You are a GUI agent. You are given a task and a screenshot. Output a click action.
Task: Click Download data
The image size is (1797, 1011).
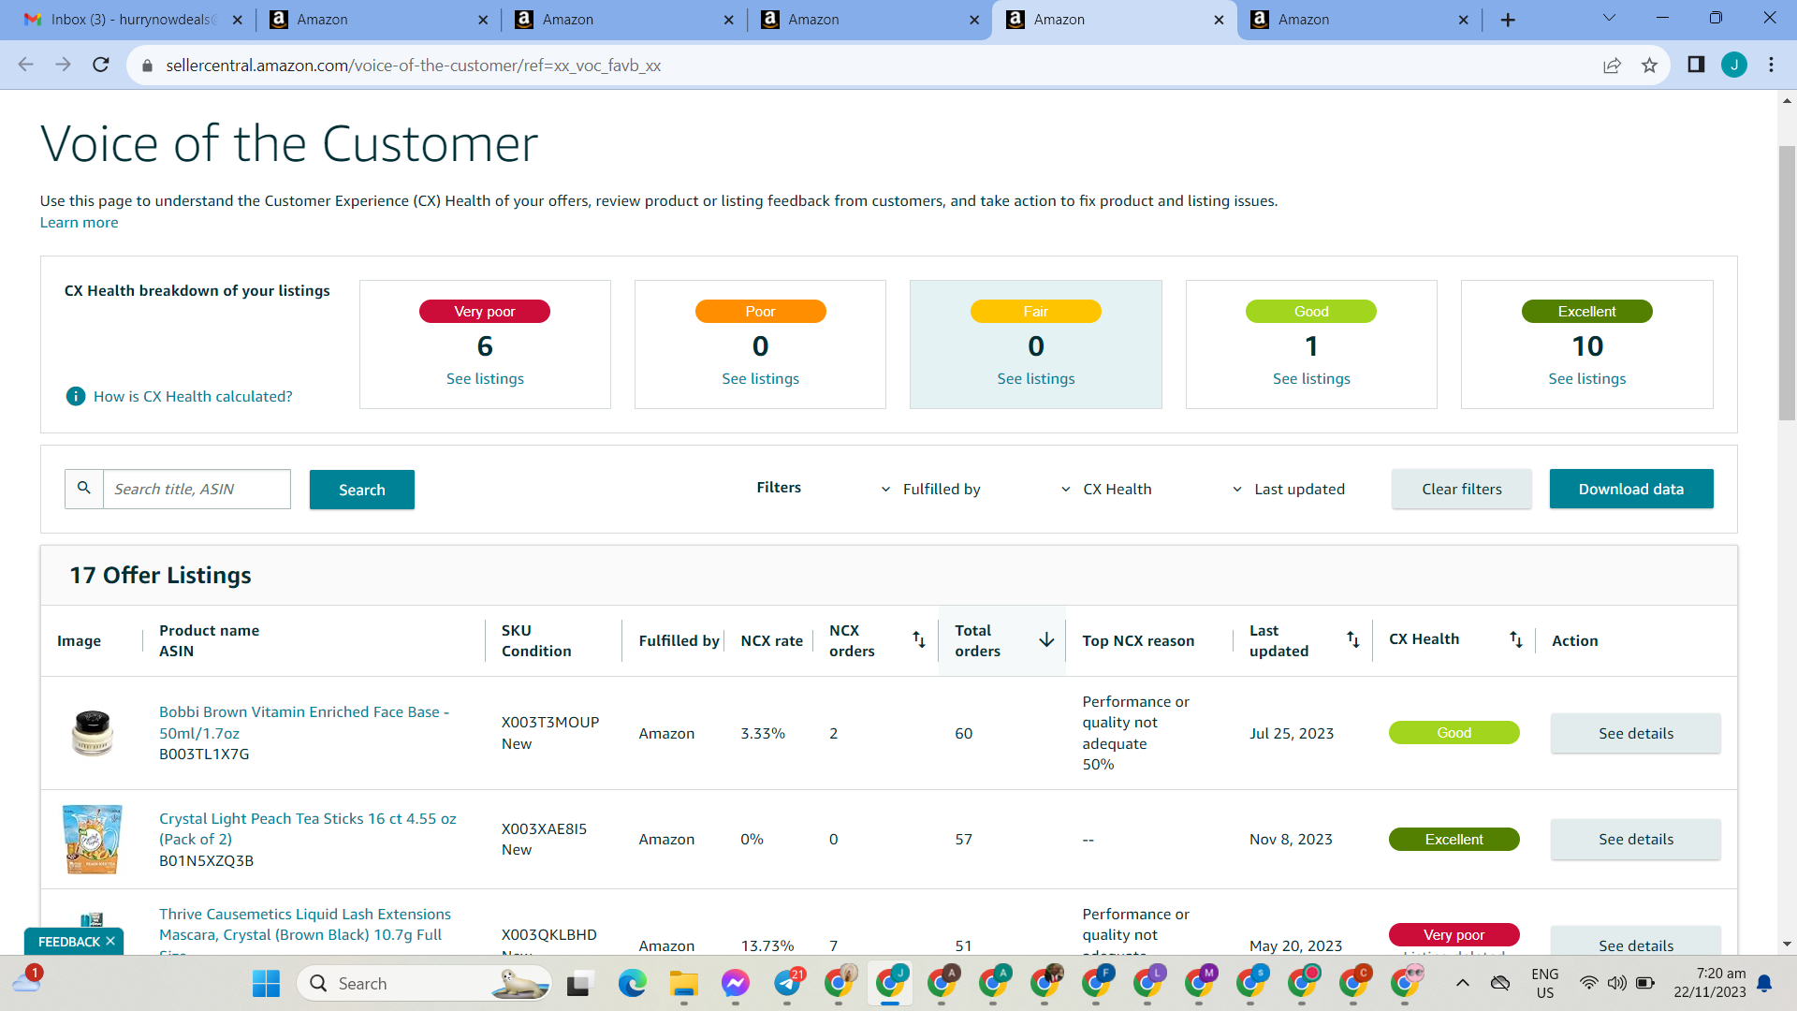click(x=1631, y=489)
